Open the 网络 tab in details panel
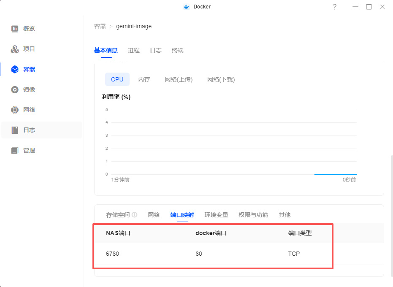The width and height of the screenshot is (393, 287). coord(154,215)
